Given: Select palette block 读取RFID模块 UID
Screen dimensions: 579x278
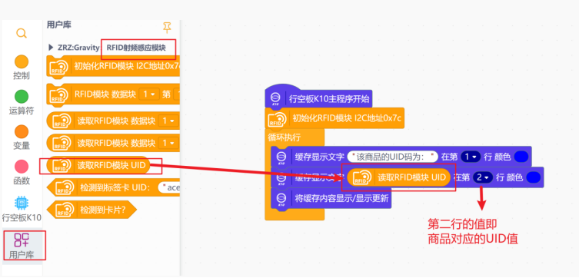Looking at the screenshot, I should [x=98, y=165].
